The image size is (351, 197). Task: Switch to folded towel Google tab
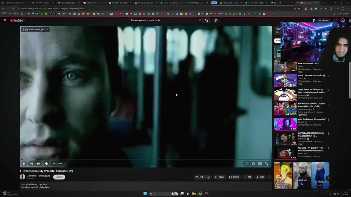point(94,3)
